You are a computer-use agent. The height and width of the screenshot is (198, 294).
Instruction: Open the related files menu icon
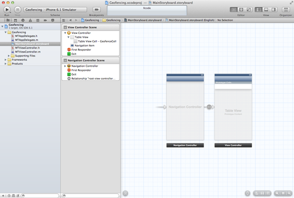click(64, 20)
